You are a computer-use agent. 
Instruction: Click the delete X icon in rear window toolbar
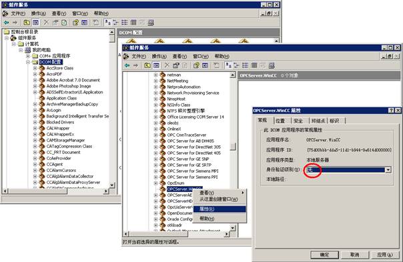pyautogui.click(x=46, y=23)
